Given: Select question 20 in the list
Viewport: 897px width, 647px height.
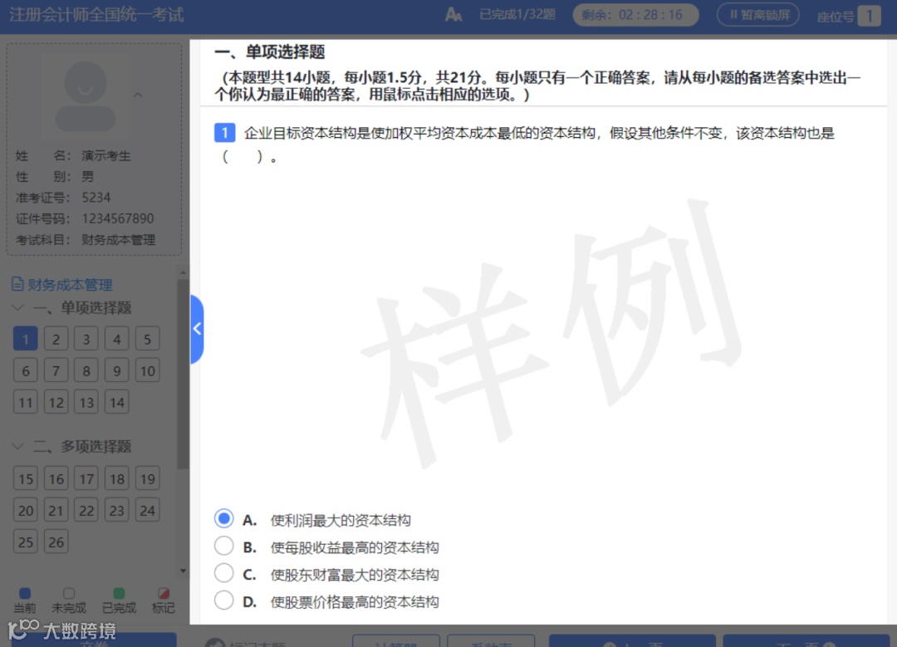Looking at the screenshot, I should pos(25,510).
